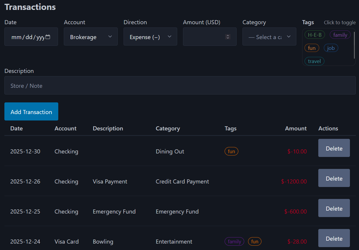359x250 pixels.
Task: Delete the Dining Out transaction
Action: point(334,148)
